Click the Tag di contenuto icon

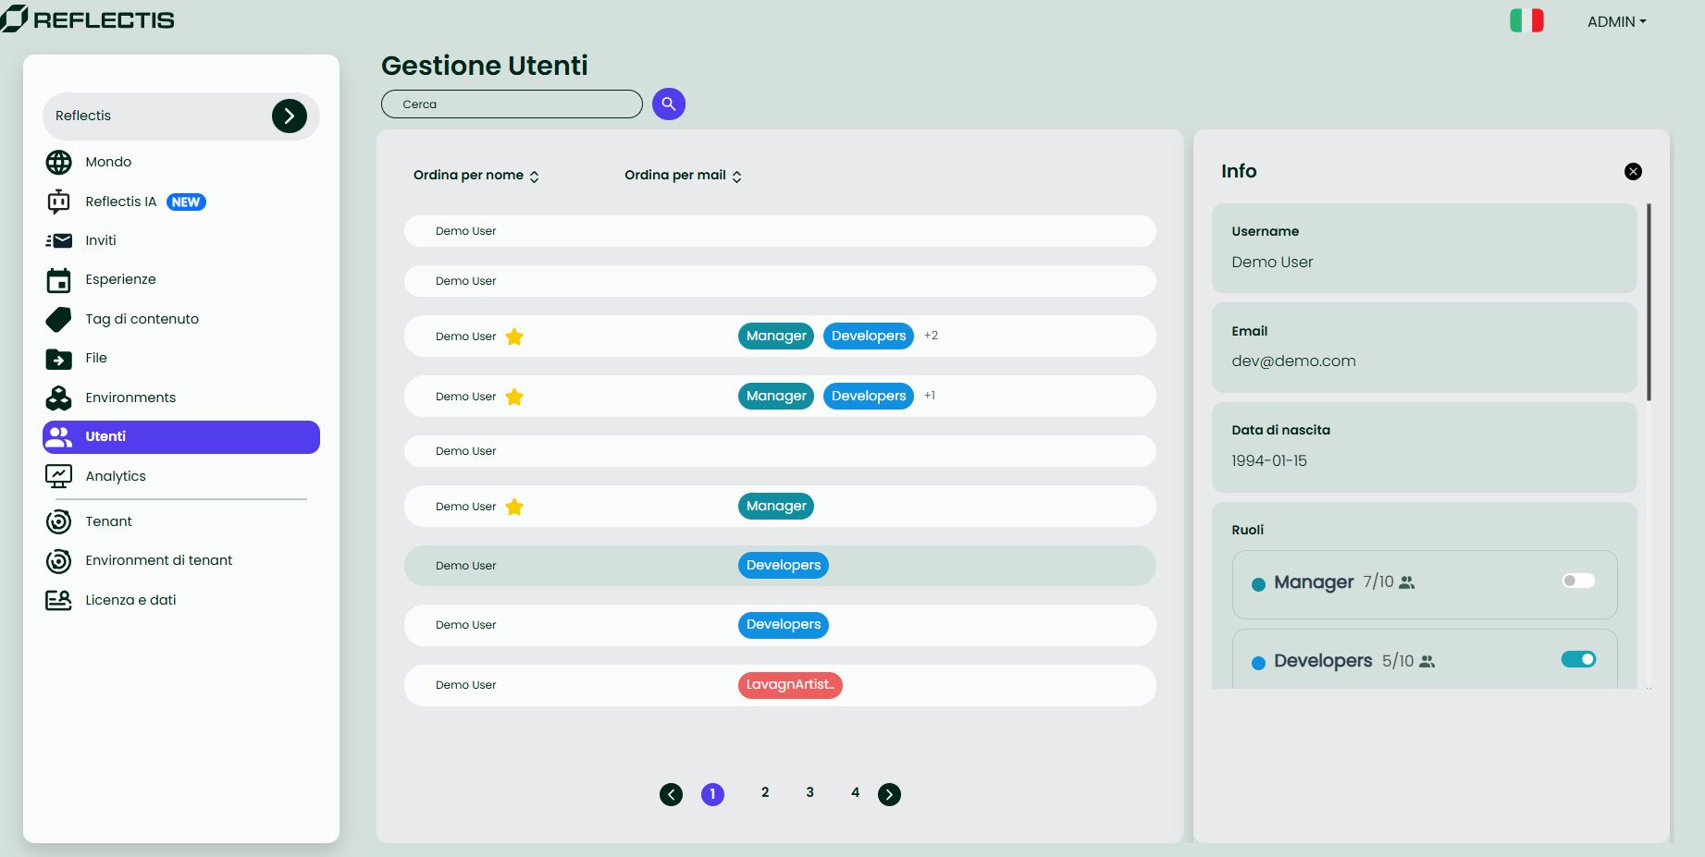pos(58,319)
